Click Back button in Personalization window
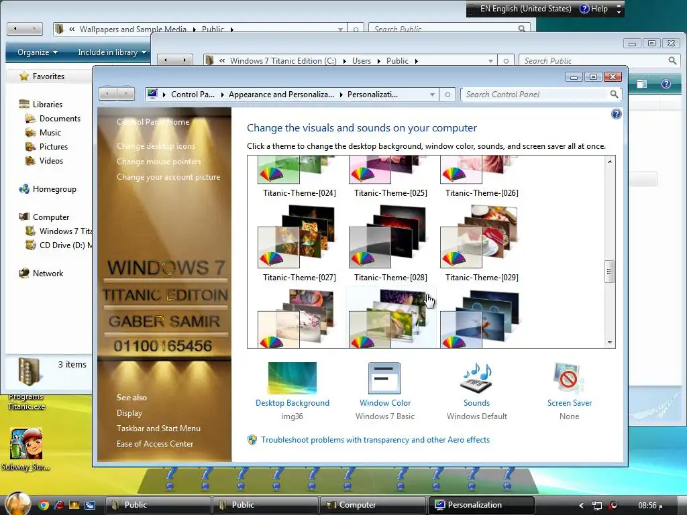Screen dimensions: 687x515 tap(107, 93)
